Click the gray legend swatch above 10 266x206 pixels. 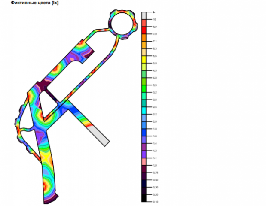(x=144, y=16)
